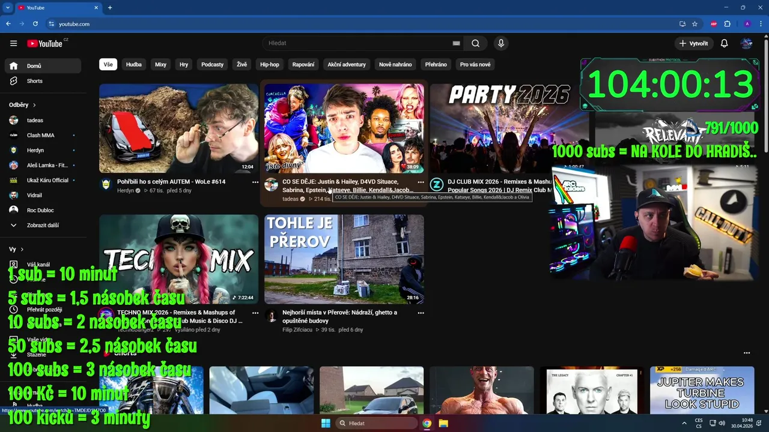The width and height of the screenshot is (769, 432).
Task: Open the TOHLE JE PŘEROV thumbnail
Action: click(344, 259)
